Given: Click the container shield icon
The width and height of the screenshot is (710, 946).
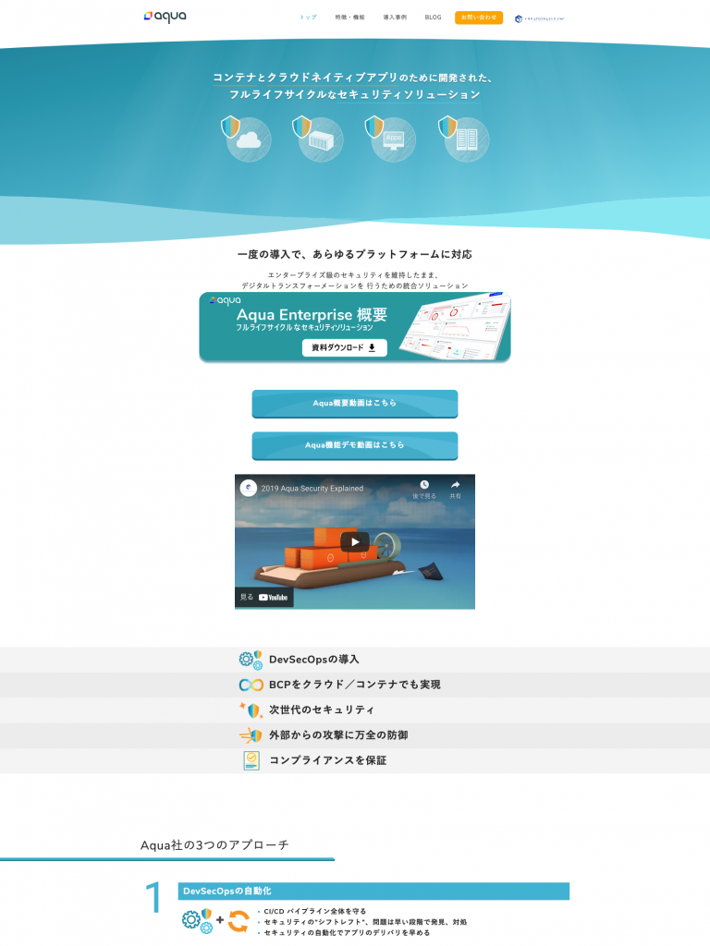Looking at the screenshot, I should [x=318, y=139].
